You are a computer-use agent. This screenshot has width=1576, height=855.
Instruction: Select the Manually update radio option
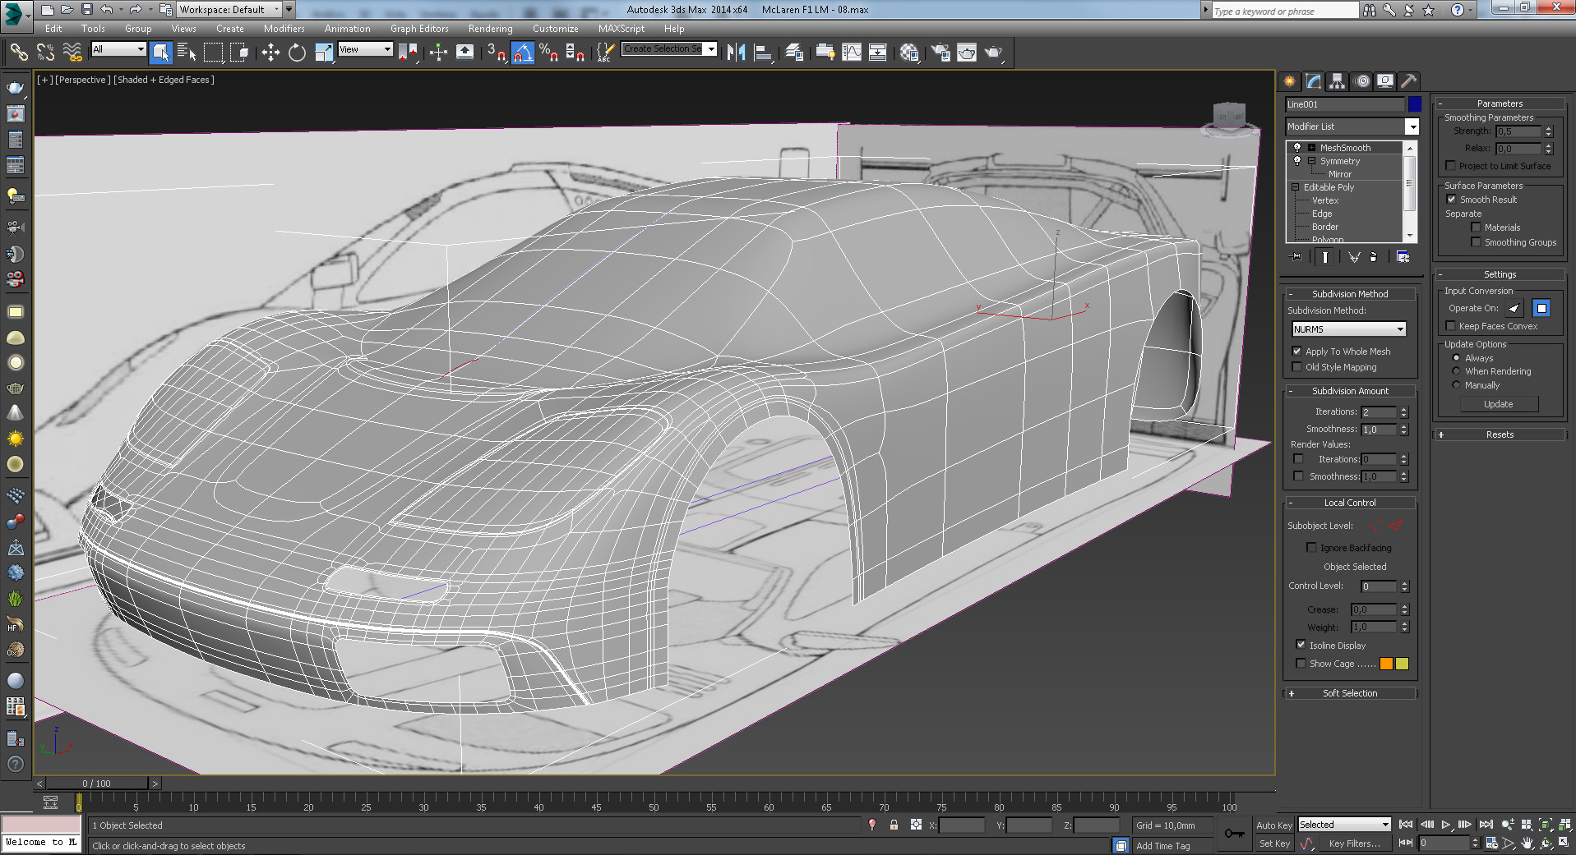tap(1457, 385)
